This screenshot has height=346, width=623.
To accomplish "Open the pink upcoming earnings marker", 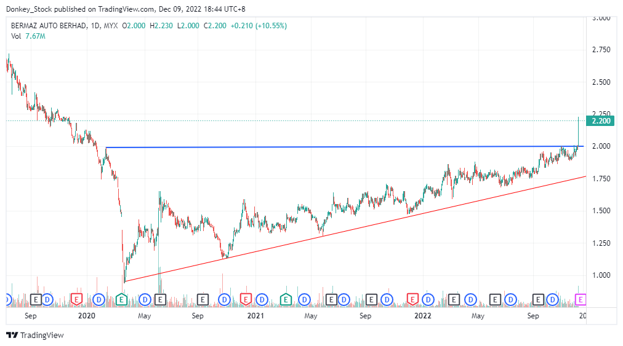I will [x=581, y=299].
